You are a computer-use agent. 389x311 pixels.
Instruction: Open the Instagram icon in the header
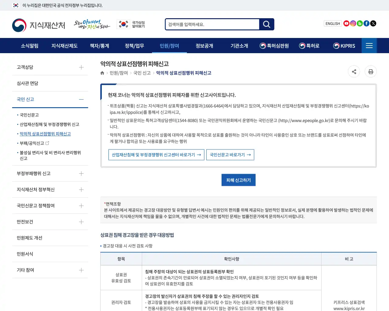[x=353, y=23]
